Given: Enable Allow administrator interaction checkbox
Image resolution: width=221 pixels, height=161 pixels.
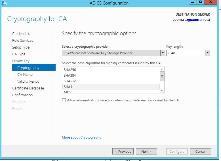Looking at the screenshot, I should click(x=64, y=100).
